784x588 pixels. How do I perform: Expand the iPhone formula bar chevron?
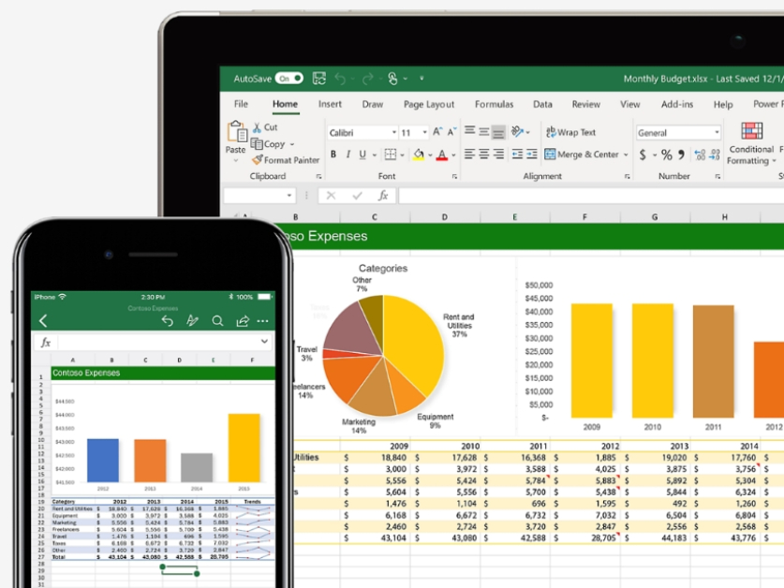(x=264, y=342)
